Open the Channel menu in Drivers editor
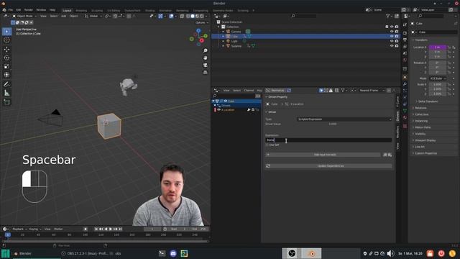 pos(249,91)
